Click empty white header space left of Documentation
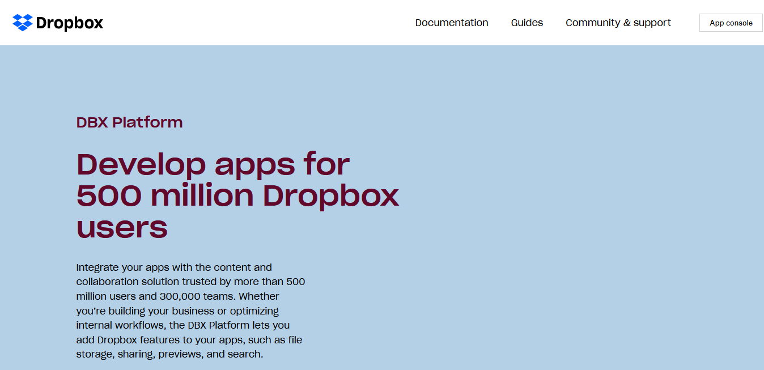This screenshot has height=370, width=764. pos(255,23)
